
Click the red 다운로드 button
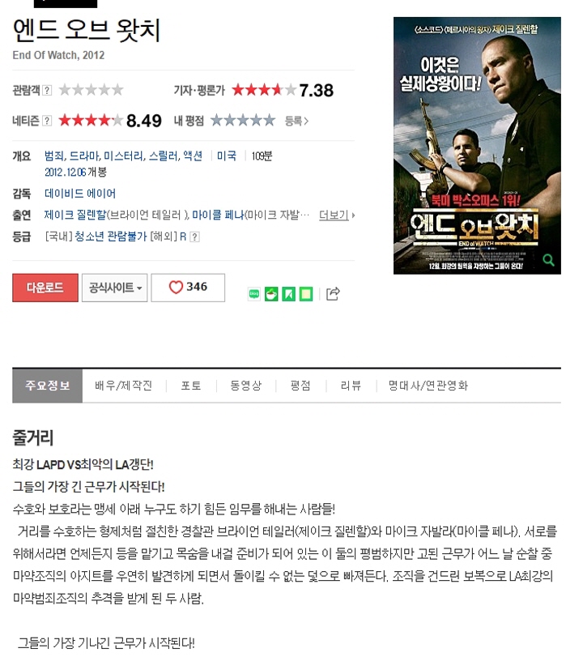45,288
